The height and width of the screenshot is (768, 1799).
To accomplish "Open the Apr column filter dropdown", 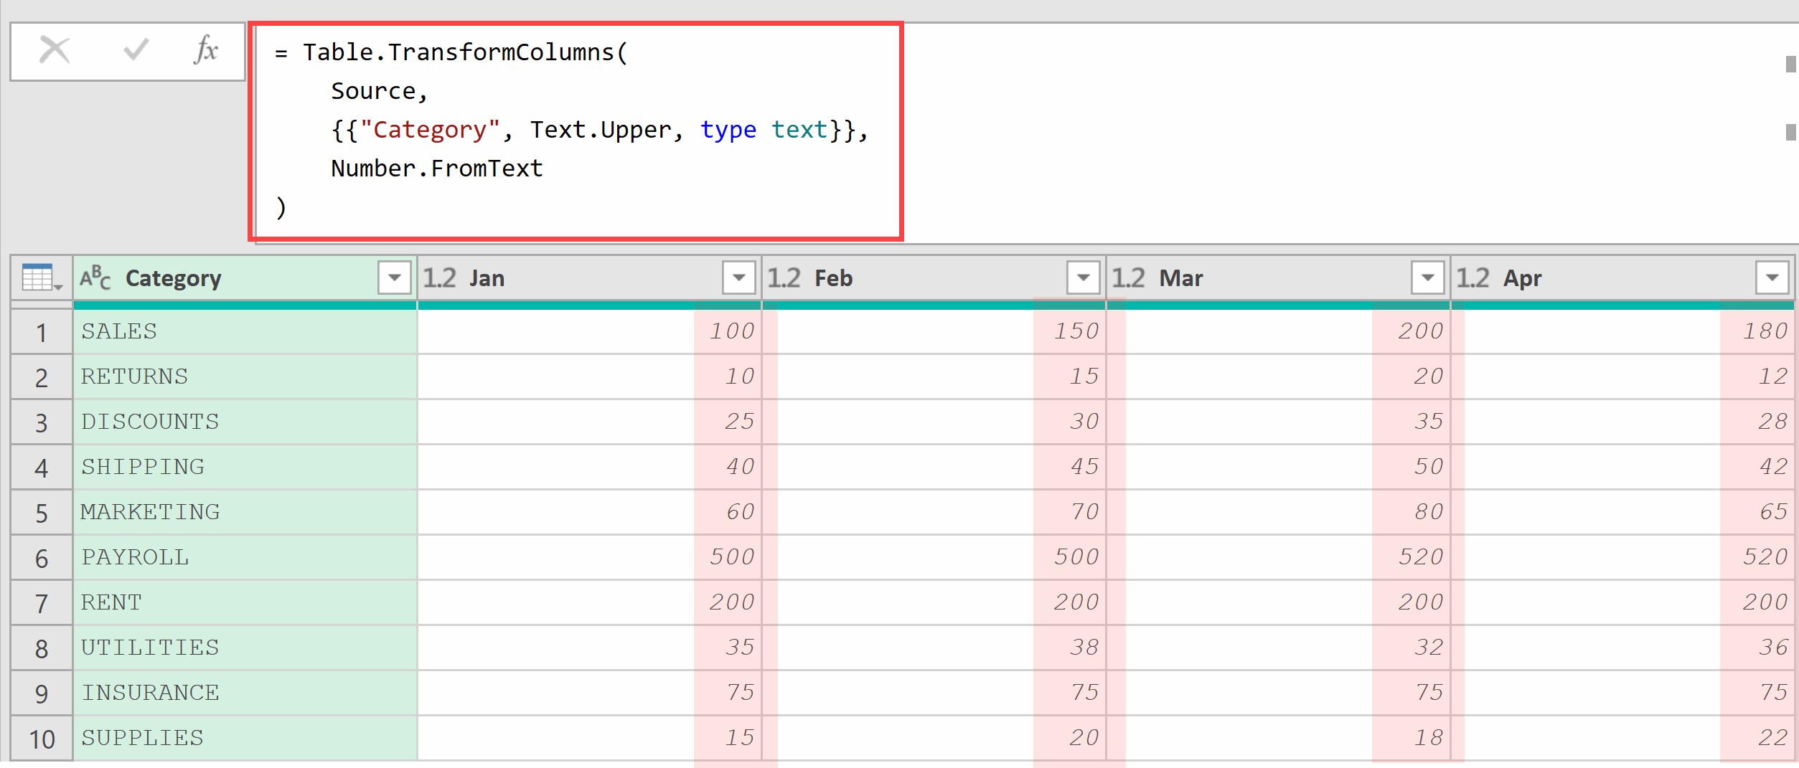I will pyautogui.click(x=1771, y=278).
